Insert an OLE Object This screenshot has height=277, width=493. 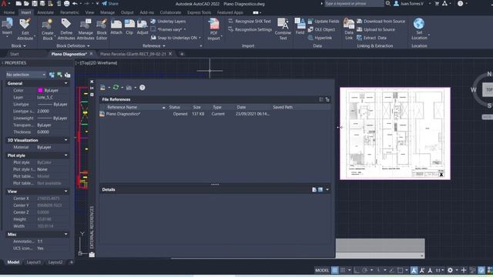[x=321, y=29]
